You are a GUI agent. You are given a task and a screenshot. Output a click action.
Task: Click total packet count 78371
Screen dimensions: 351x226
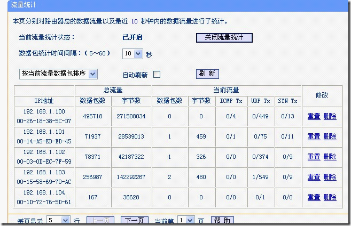pyautogui.click(x=92, y=157)
